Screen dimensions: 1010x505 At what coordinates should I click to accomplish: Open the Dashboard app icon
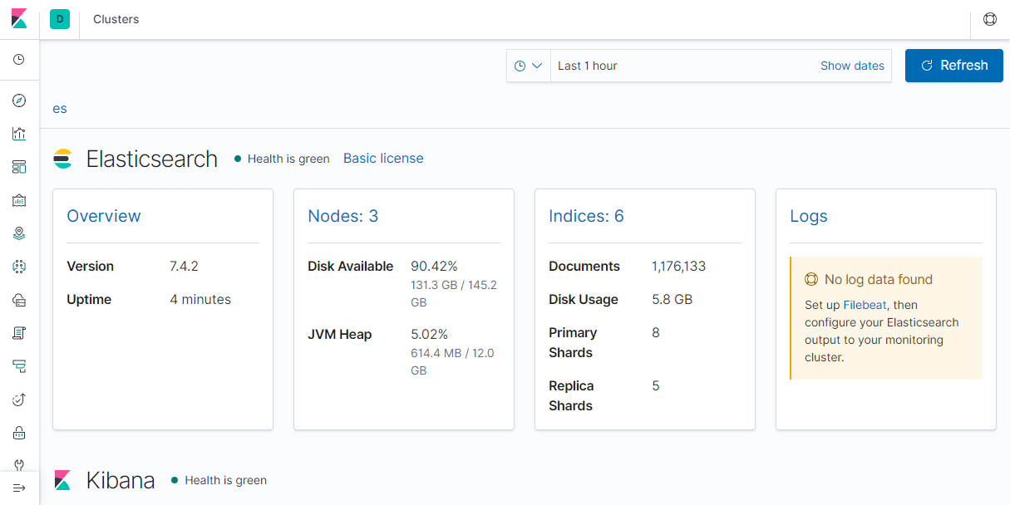pos(19,167)
